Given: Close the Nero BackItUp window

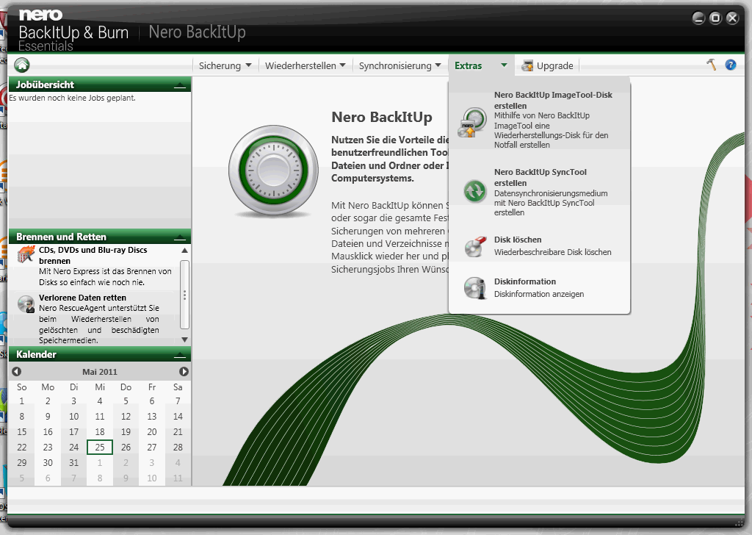Looking at the screenshot, I should point(732,18).
